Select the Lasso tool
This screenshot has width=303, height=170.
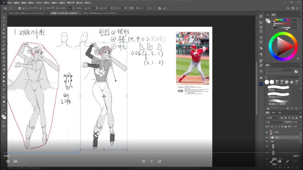pos(4,25)
